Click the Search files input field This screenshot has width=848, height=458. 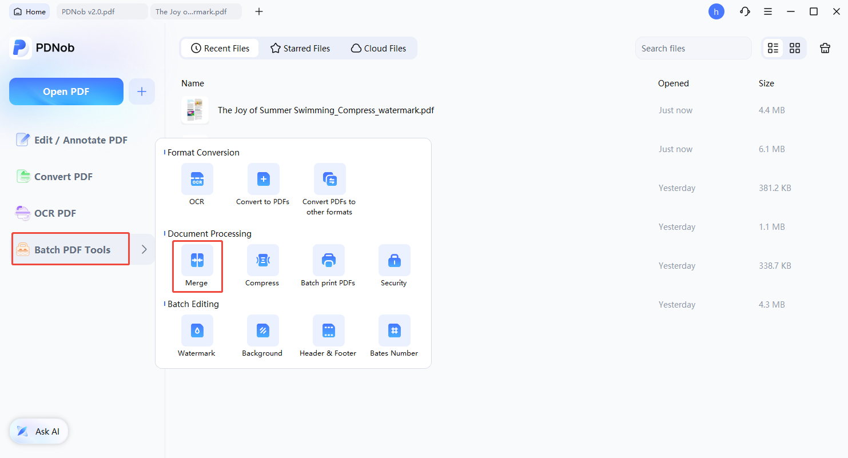coord(693,49)
